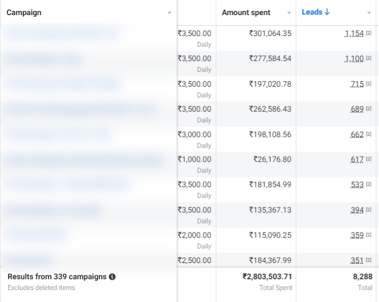This screenshot has height=302, width=379.
Task: Select amount spent ₹301,064.35
Action: point(270,34)
